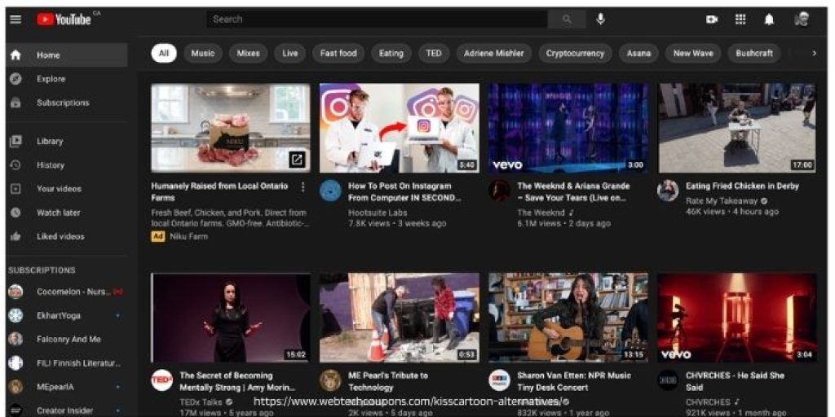This screenshot has width=835, height=417.
Task: Click the Rate My Takeaway channel avatar
Action: (x=668, y=191)
